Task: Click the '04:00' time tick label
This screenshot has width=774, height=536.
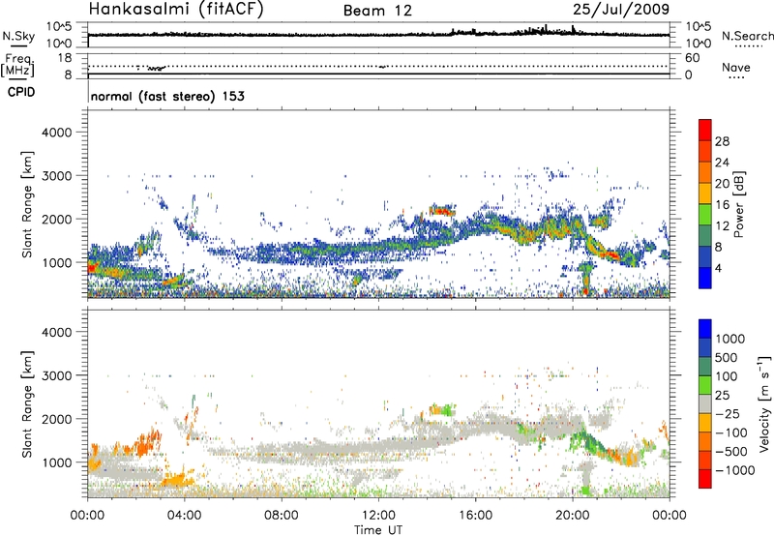Action: [x=184, y=516]
